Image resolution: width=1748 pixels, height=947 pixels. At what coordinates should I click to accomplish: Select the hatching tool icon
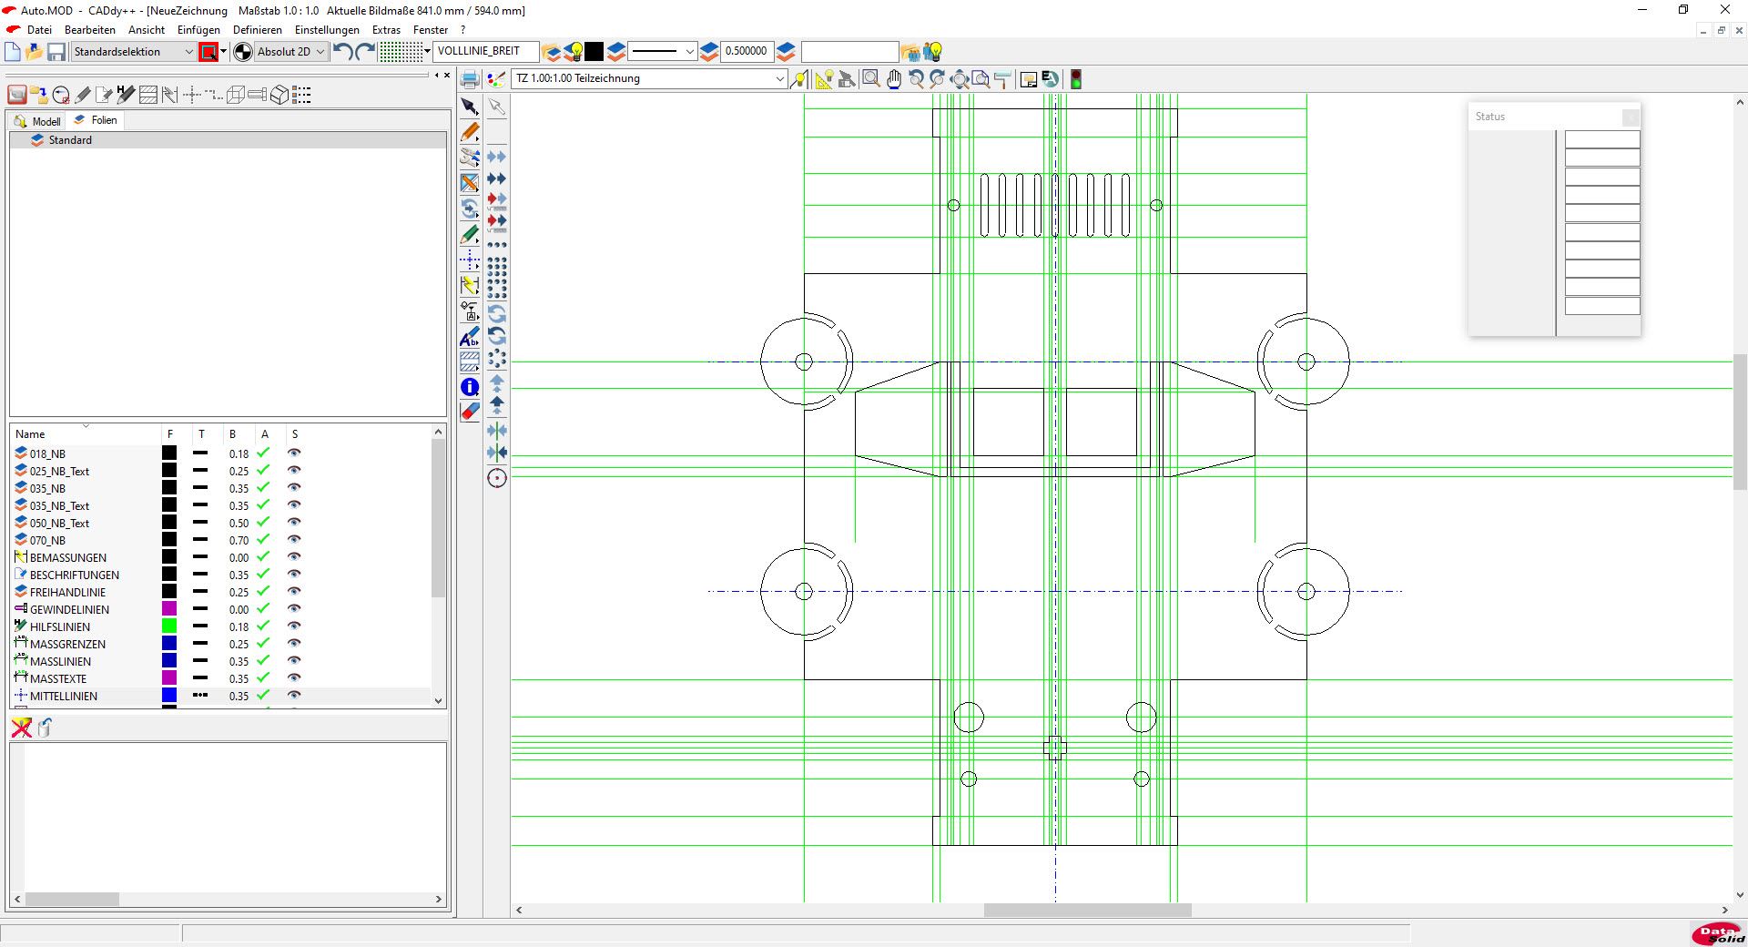click(470, 361)
